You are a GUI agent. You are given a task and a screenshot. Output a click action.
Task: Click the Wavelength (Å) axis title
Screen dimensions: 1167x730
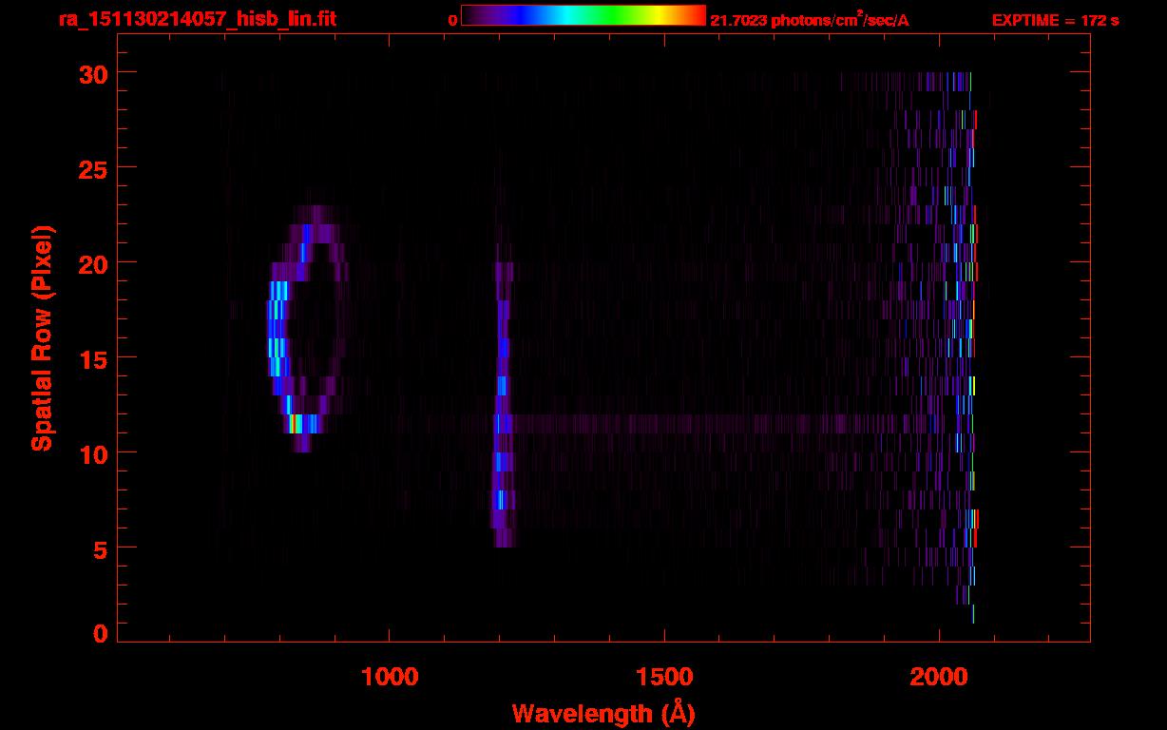click(x=603, y=713)
